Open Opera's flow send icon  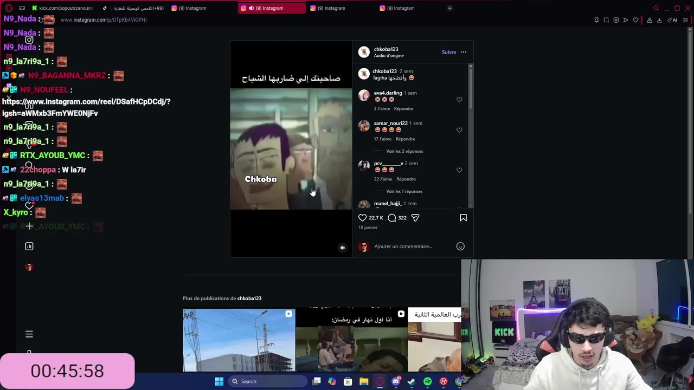click(x=626, y=20)
